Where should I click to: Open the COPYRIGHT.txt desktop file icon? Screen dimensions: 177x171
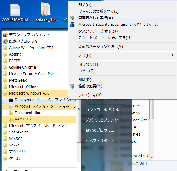(x=15, y=10)
